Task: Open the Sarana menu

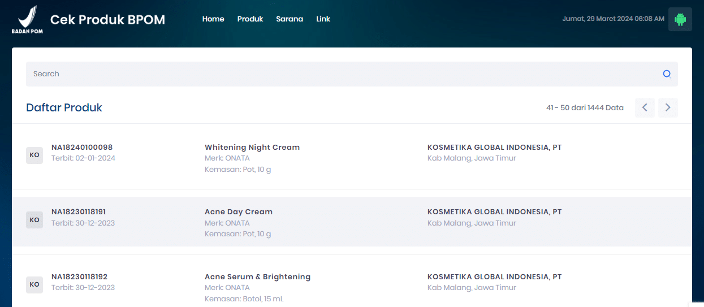Action: [290, 19]
